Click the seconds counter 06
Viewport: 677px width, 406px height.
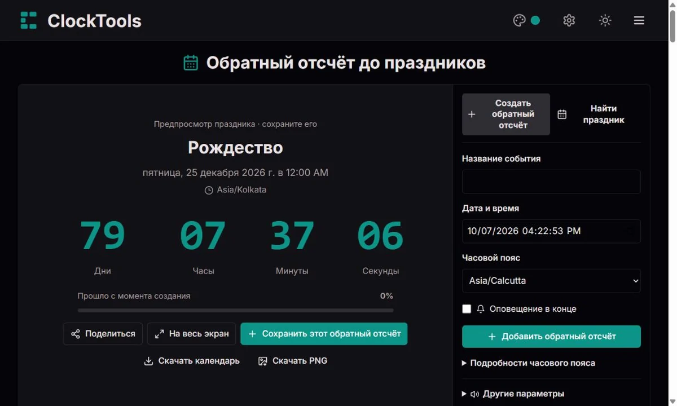[381, 235]
